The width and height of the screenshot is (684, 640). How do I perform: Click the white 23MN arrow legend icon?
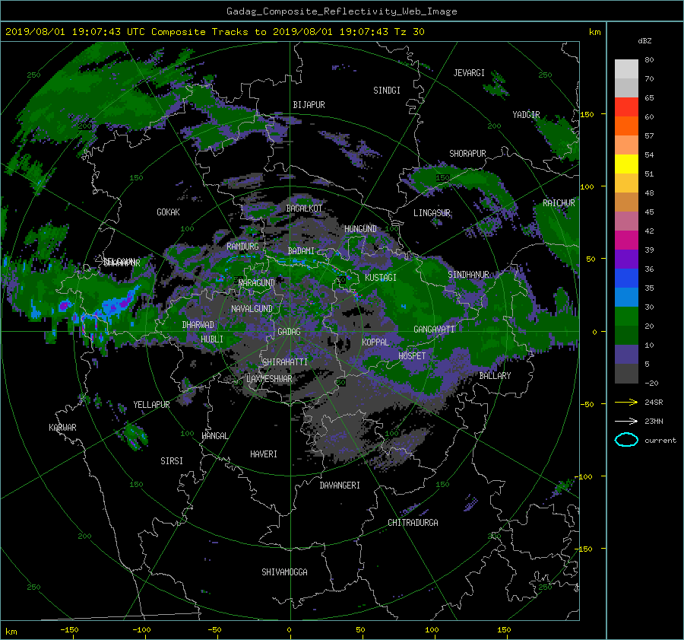(x=626, y=421)
